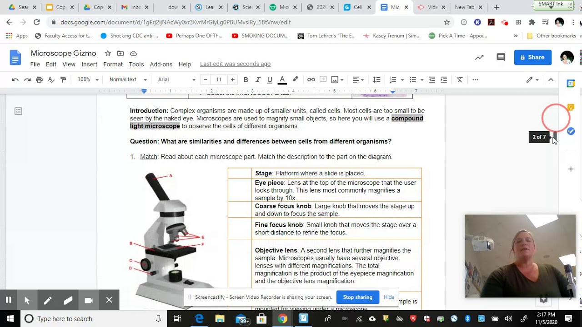Click the blue Share button
This screenshot has height=327, width=582.
tap(532, 57)
